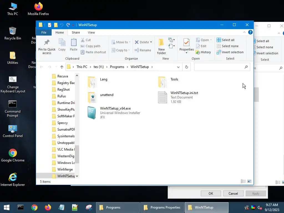This screenshot has height=213, width=284.
Task: Open the Easy access dropdown
Action: 171,46
